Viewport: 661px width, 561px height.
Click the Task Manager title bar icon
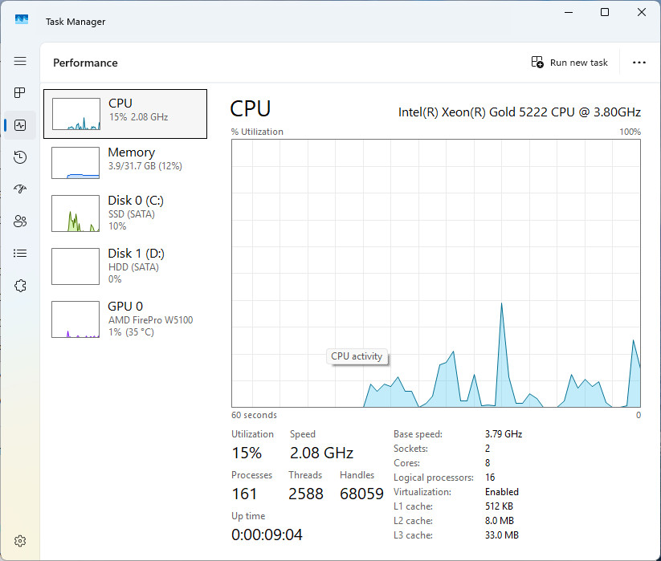(x=22, y=19)
